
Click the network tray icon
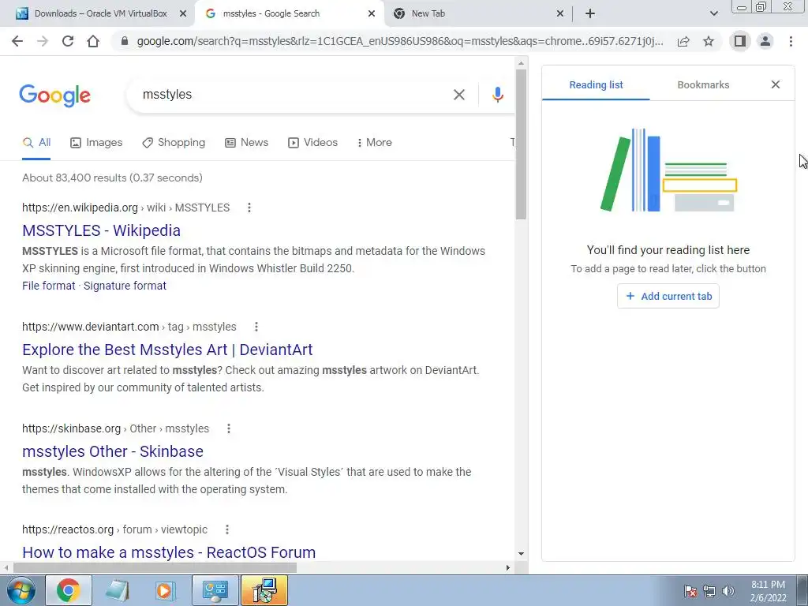point(709,591)
